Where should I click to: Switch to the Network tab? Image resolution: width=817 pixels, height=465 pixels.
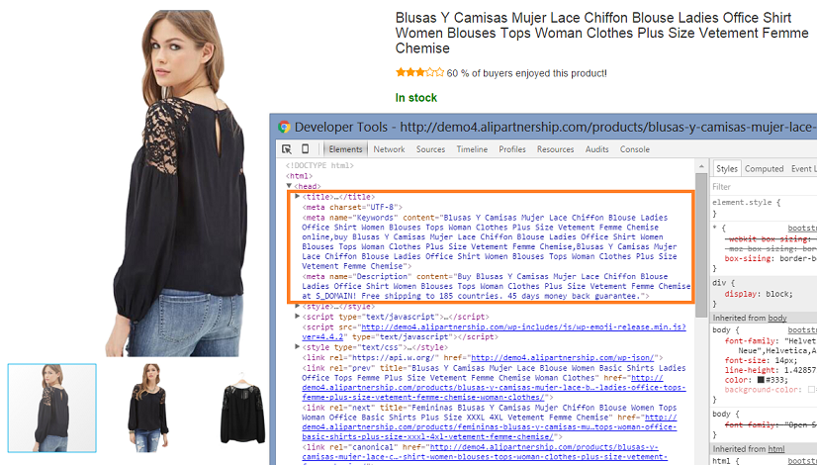click(x=389, y=149)
